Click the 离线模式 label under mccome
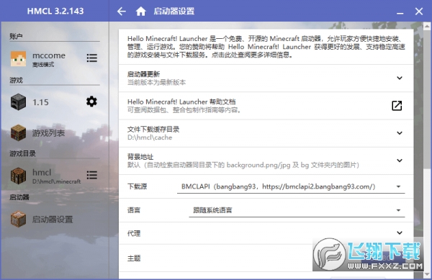Screen dimensions: 432x280 pyautogui.click(x=43, y=65)
